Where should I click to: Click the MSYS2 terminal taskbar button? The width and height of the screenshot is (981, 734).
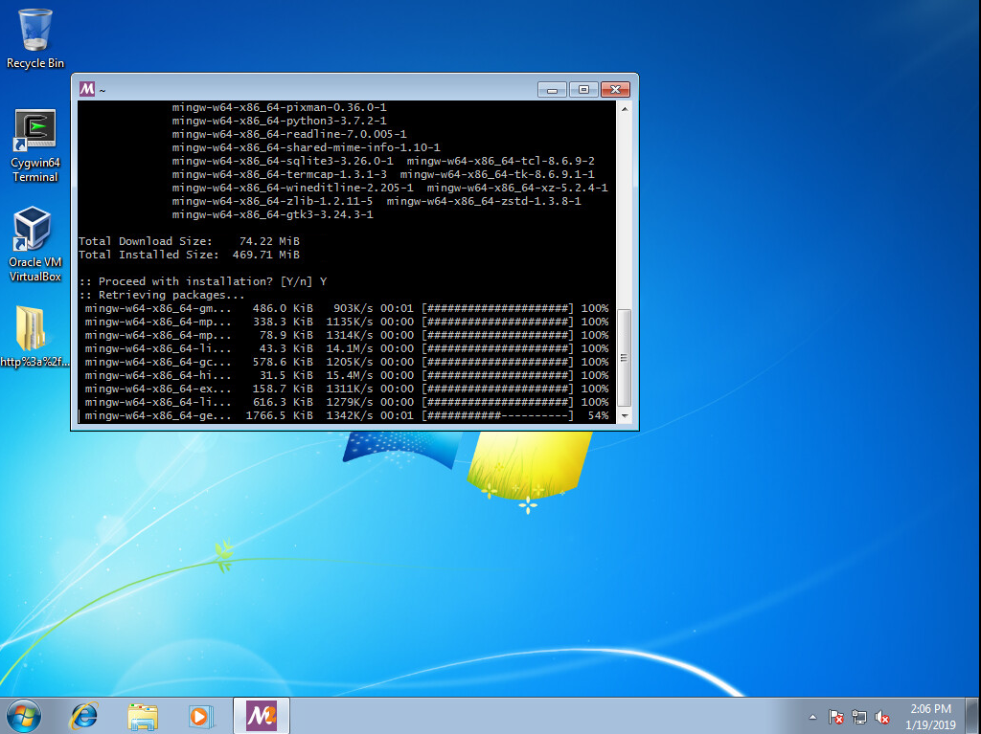click(x=261, y=715)
